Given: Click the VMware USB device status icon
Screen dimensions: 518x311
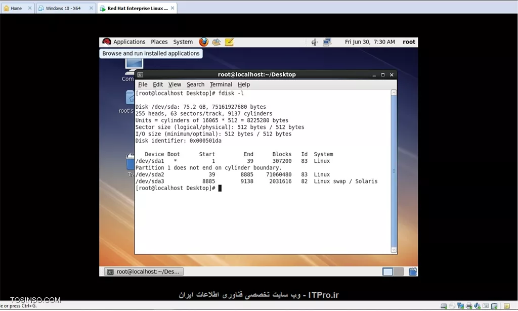Looking at the screenshot, I should (486, 306).
